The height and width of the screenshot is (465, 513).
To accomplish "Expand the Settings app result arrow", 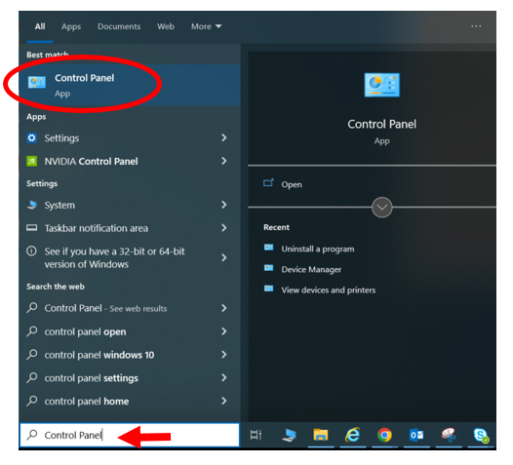I will (224, 137).
